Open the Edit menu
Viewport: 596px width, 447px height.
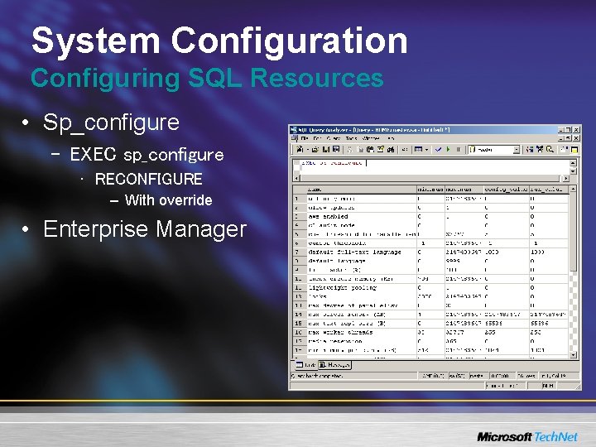click(x=318, y=138)
